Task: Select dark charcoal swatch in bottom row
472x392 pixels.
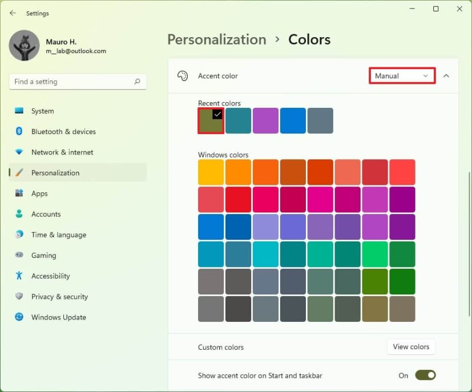Action: click(x=238, y=309)
